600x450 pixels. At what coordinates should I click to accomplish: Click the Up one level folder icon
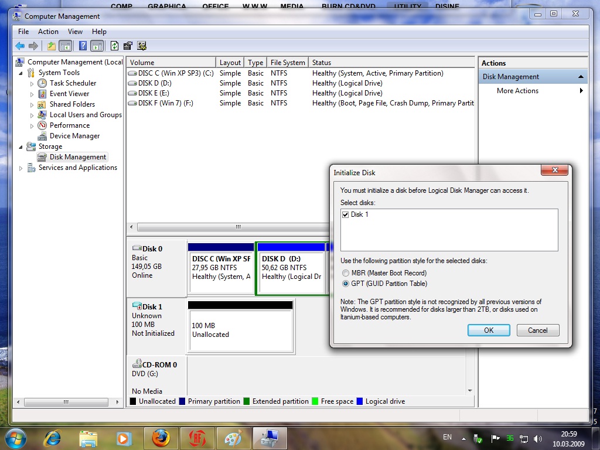pos(52,46)
